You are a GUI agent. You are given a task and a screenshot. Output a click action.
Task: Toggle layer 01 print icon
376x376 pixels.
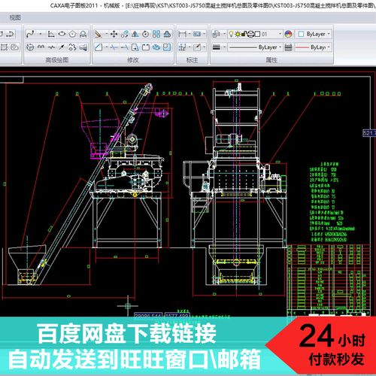tap(250, 34)
